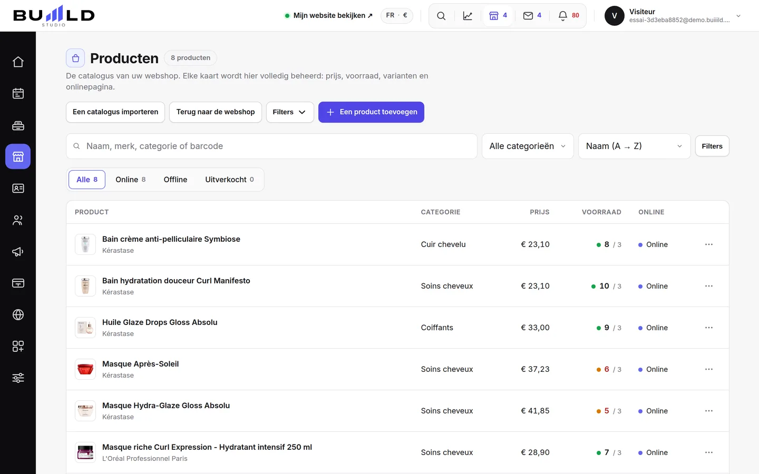Click Terug naar de webshop button
The image size is (759, 474).
click(x=216, y=112)
